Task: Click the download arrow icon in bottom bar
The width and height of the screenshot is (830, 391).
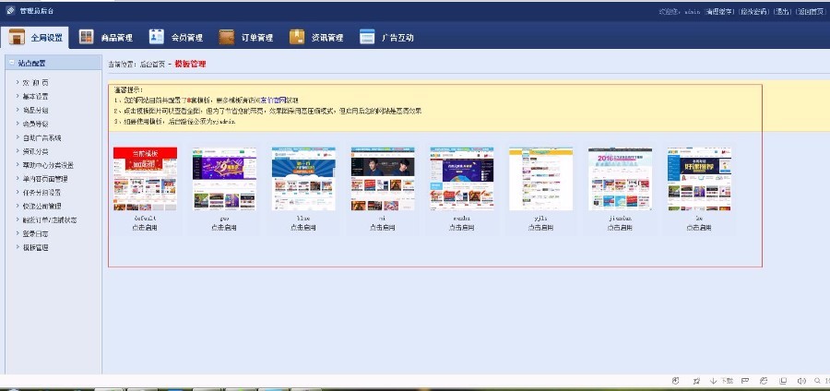Action: 714,381
